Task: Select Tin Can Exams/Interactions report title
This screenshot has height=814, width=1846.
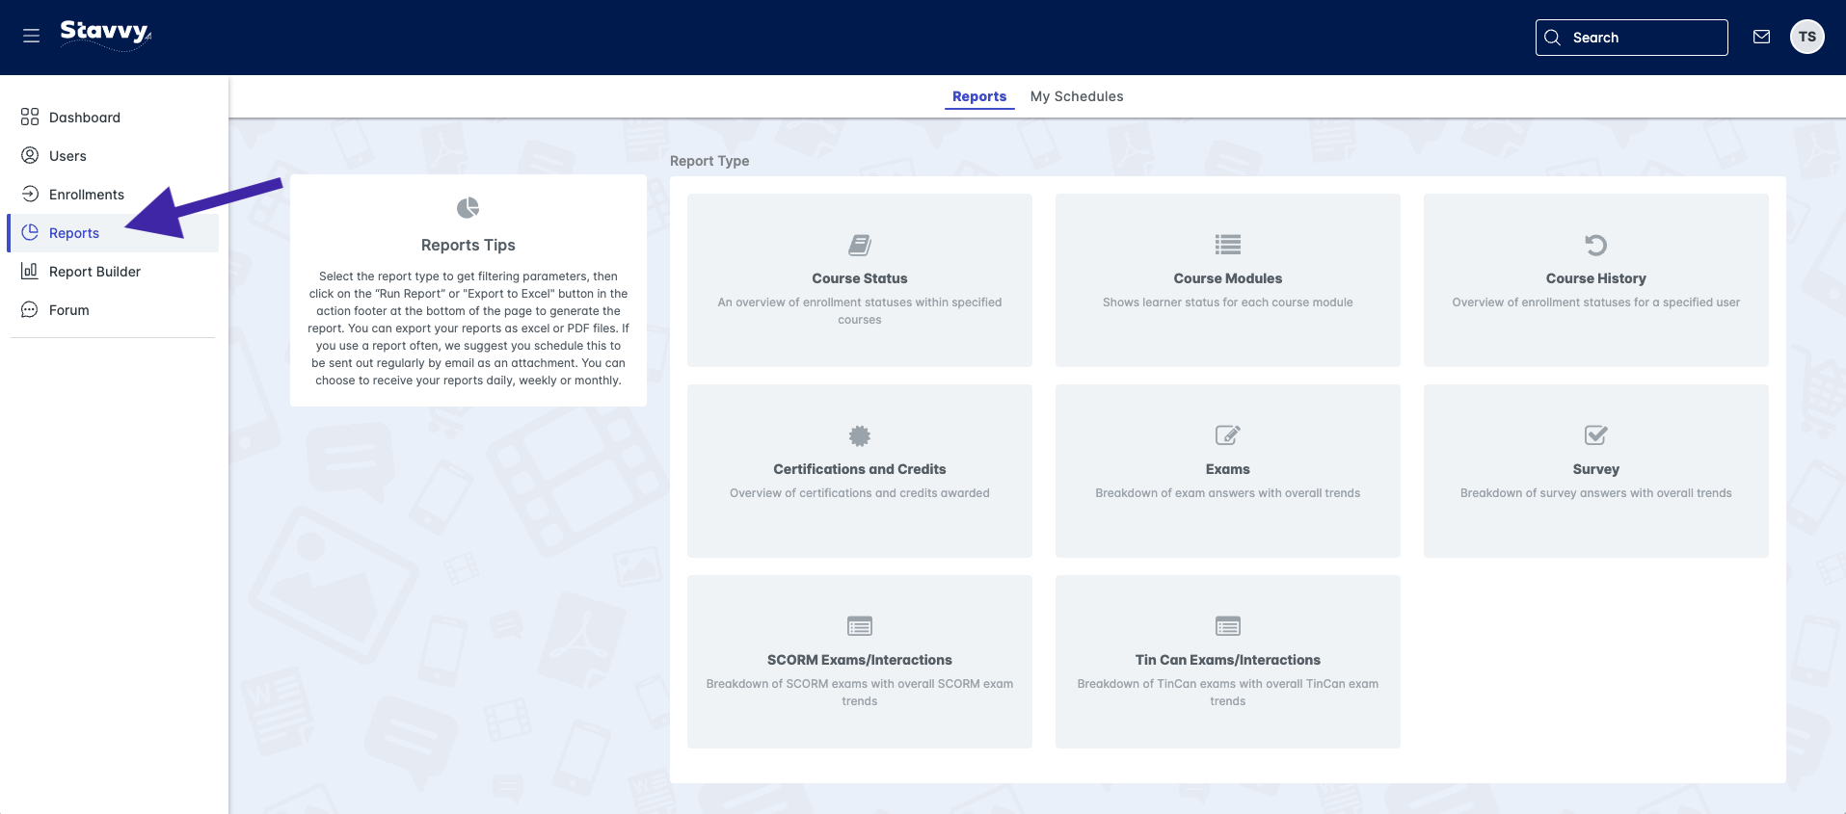Action: pos(1228,660)
